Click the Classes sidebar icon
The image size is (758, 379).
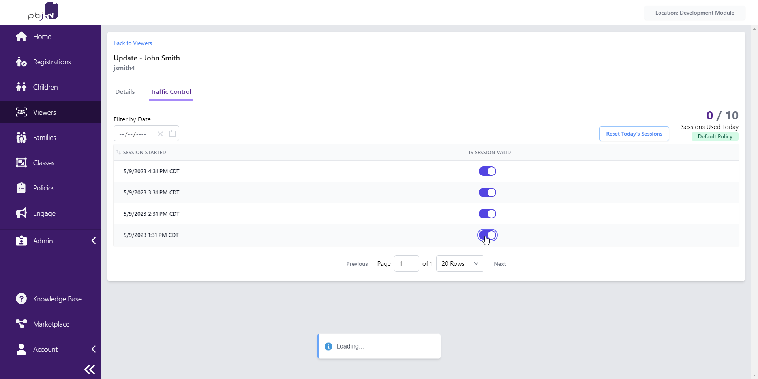coord(21,163)
